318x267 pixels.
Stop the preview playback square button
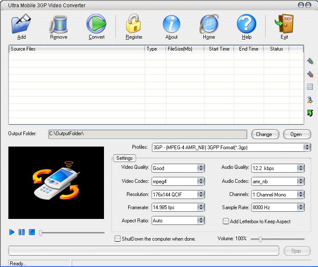pos(32,232)
